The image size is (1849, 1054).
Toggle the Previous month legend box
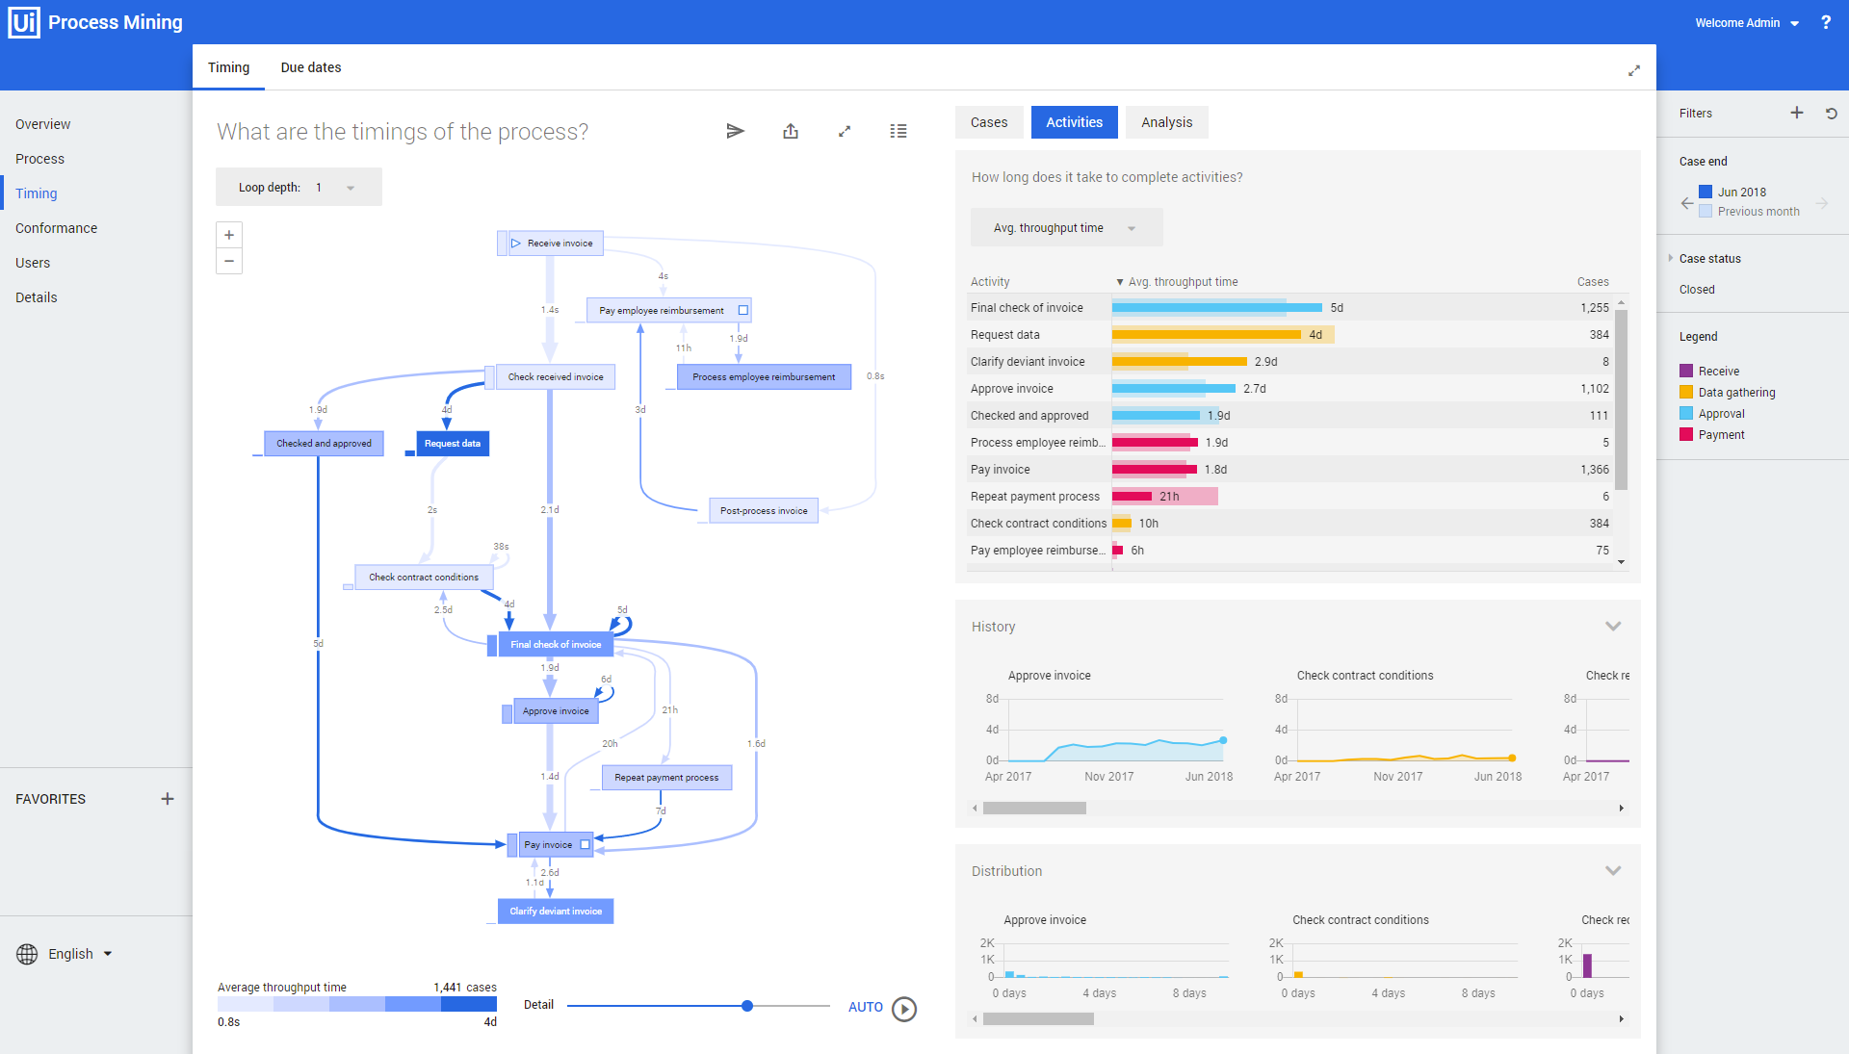click(1706, 211)
